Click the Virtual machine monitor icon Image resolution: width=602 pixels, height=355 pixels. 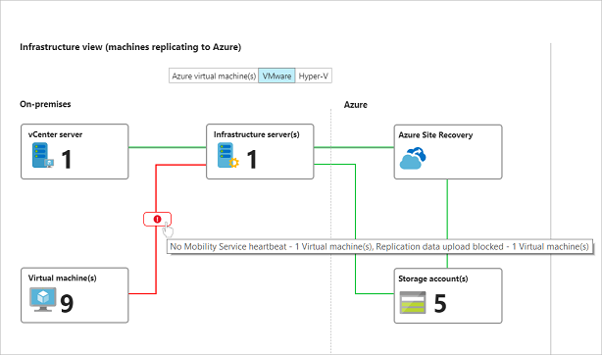coord(43,300)
